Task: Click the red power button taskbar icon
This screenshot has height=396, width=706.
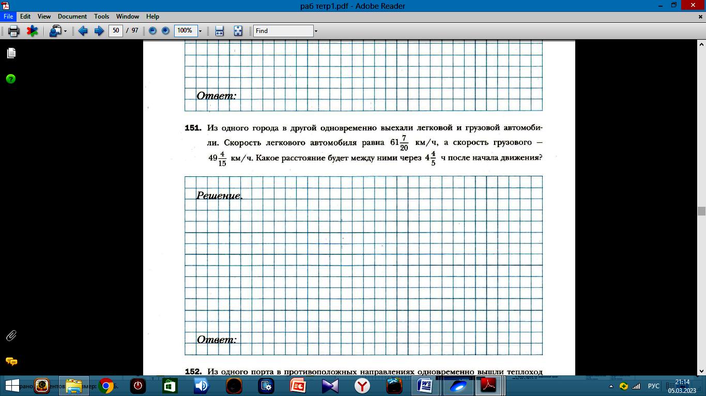Action: tap(138, 386)
